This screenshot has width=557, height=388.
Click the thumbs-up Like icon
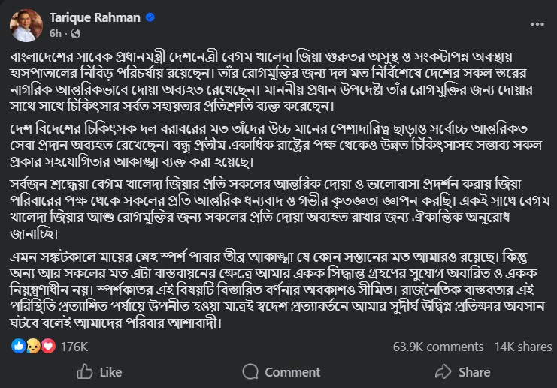pos(85,372)
